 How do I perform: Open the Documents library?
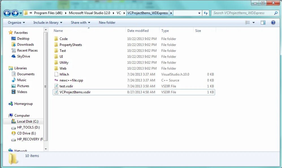coord(26,74)
